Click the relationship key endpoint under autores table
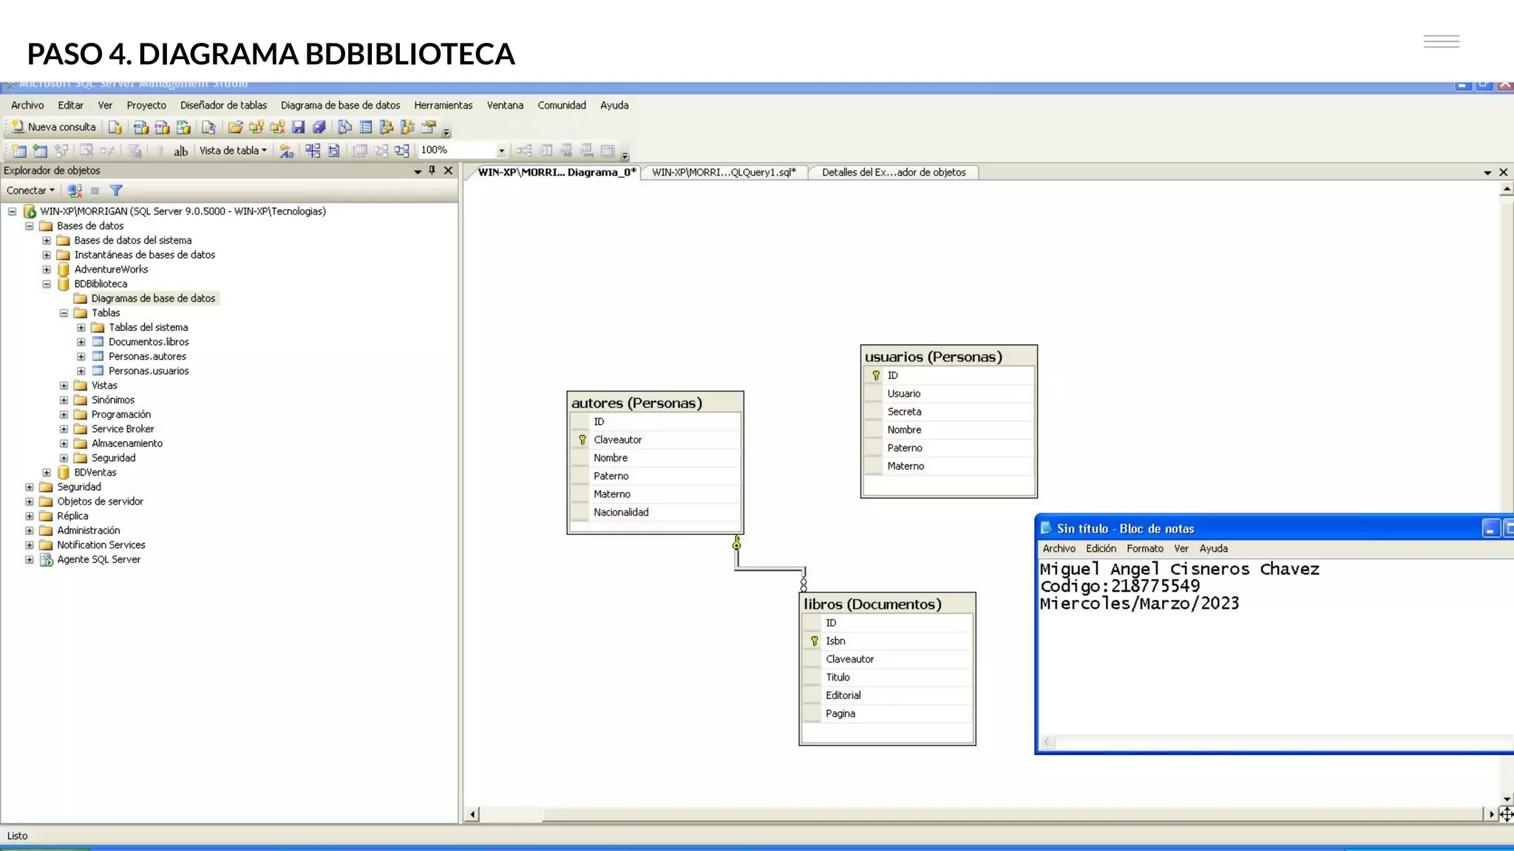1514x851 pixels. pyautogui.click(x=736, y=544)
